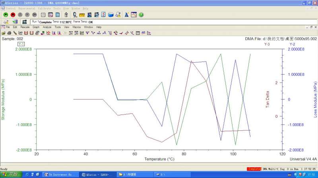Switch to TA Instrument Explorer taskbar button

(61, 174)
